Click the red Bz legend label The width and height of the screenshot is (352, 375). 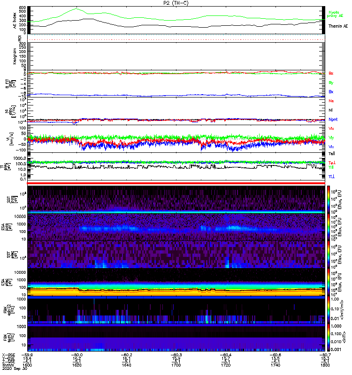point(331,73)
